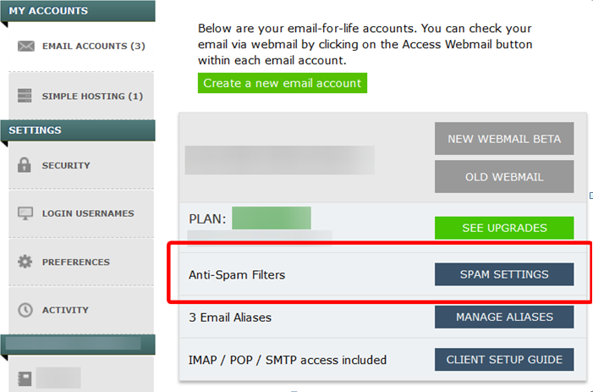Click the See Upgrades button
The width and height of the screenshot is (593, 392).
point(504,228)
